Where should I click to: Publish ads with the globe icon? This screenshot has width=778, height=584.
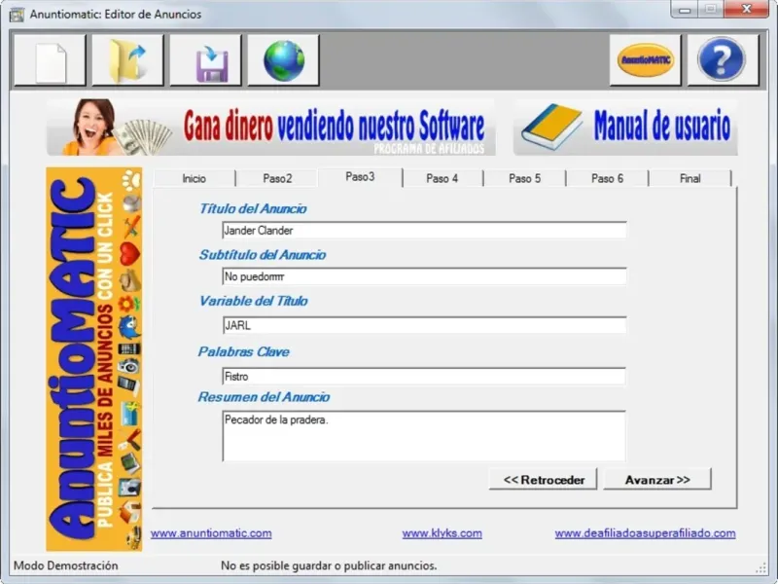(x=283, y=60)
